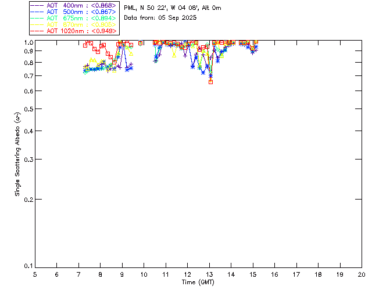Viewport: 372px width, 297px height.
Task: Click the PML station location text
Action: point(173,8)
